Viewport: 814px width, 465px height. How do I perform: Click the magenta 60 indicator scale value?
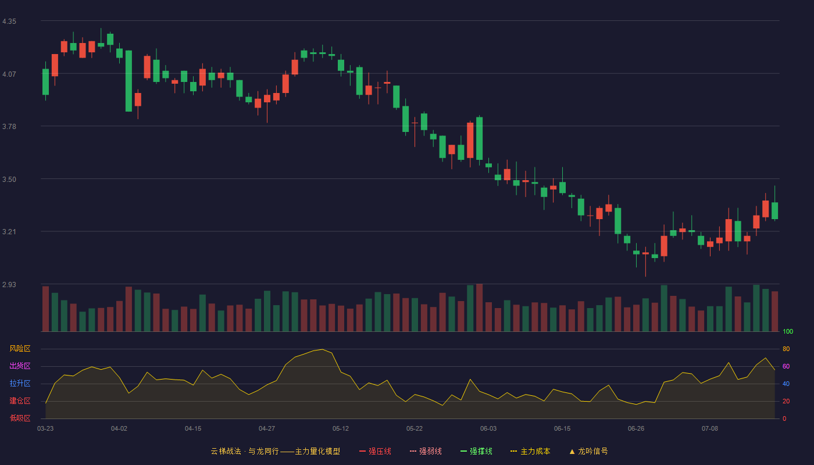[786, 366]
